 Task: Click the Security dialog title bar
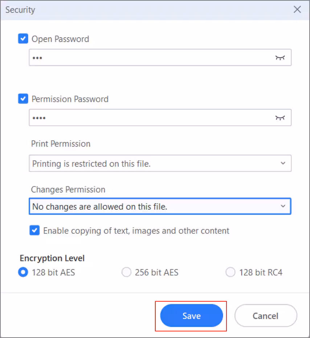click(x=145, y=9)
